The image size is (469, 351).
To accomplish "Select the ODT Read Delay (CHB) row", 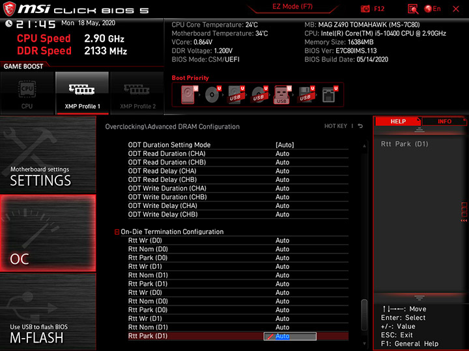I will [x=238, y=179].
